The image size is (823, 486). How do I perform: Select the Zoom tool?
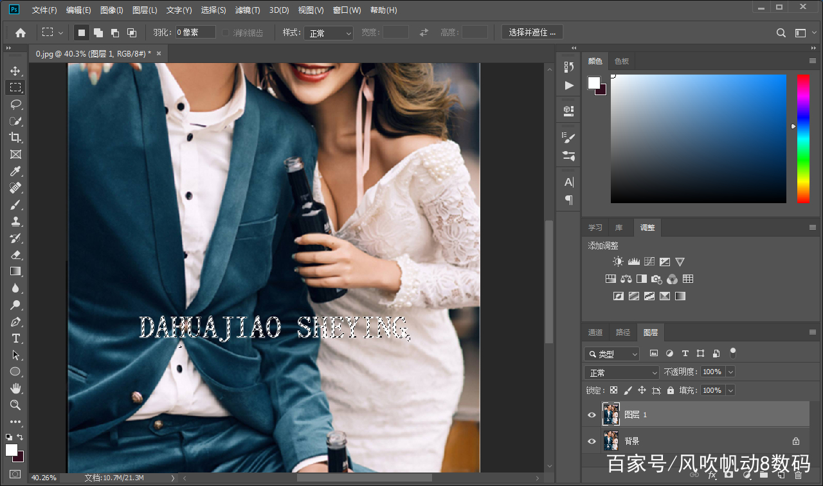[x=15, y=405]
